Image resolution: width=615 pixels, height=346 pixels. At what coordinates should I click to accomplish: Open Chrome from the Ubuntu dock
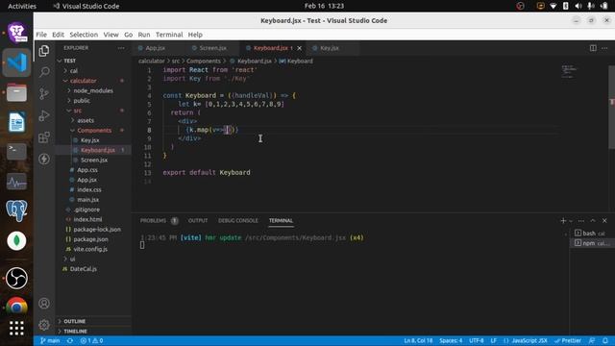pos(16,306)
